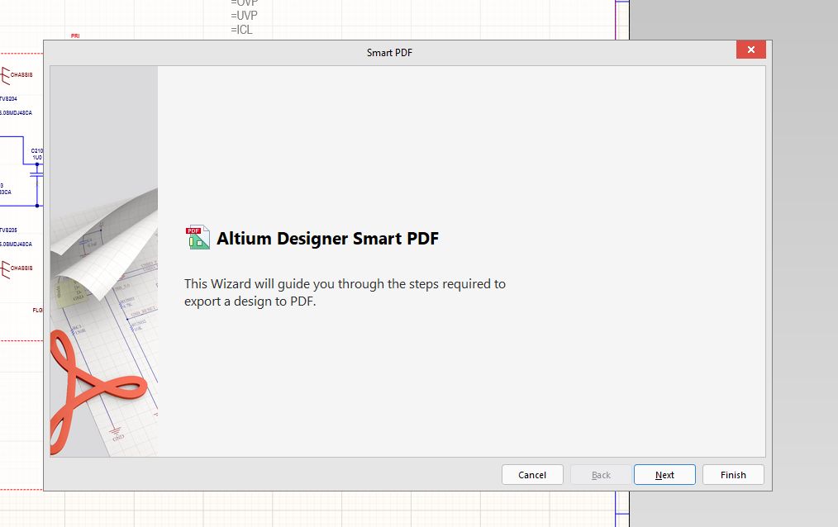This screenshot has height=527, width=838.
Task: Select the TV8205 designator in schematic
Action: [8, 230]
